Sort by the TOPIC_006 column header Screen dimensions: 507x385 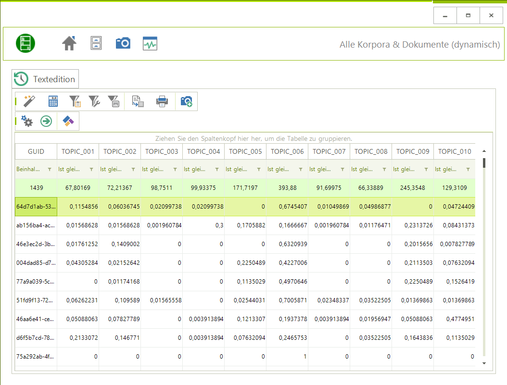287,151
